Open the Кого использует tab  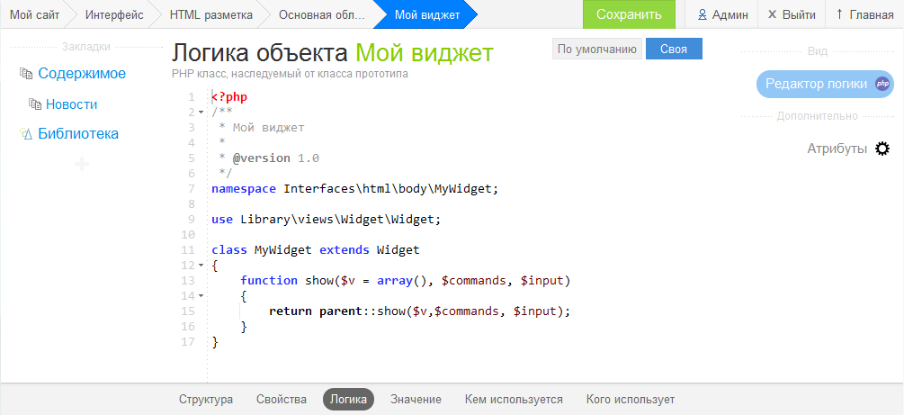coord(631,400)
